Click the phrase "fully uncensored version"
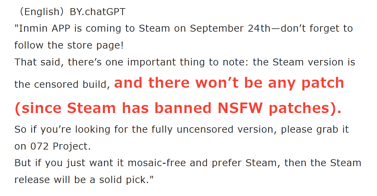 pos(213,130)
